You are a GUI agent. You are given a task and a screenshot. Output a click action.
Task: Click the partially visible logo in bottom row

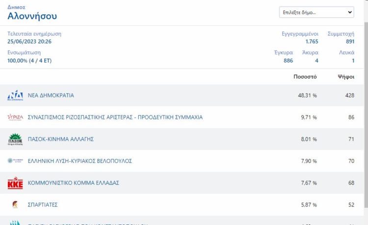(15, 223)
